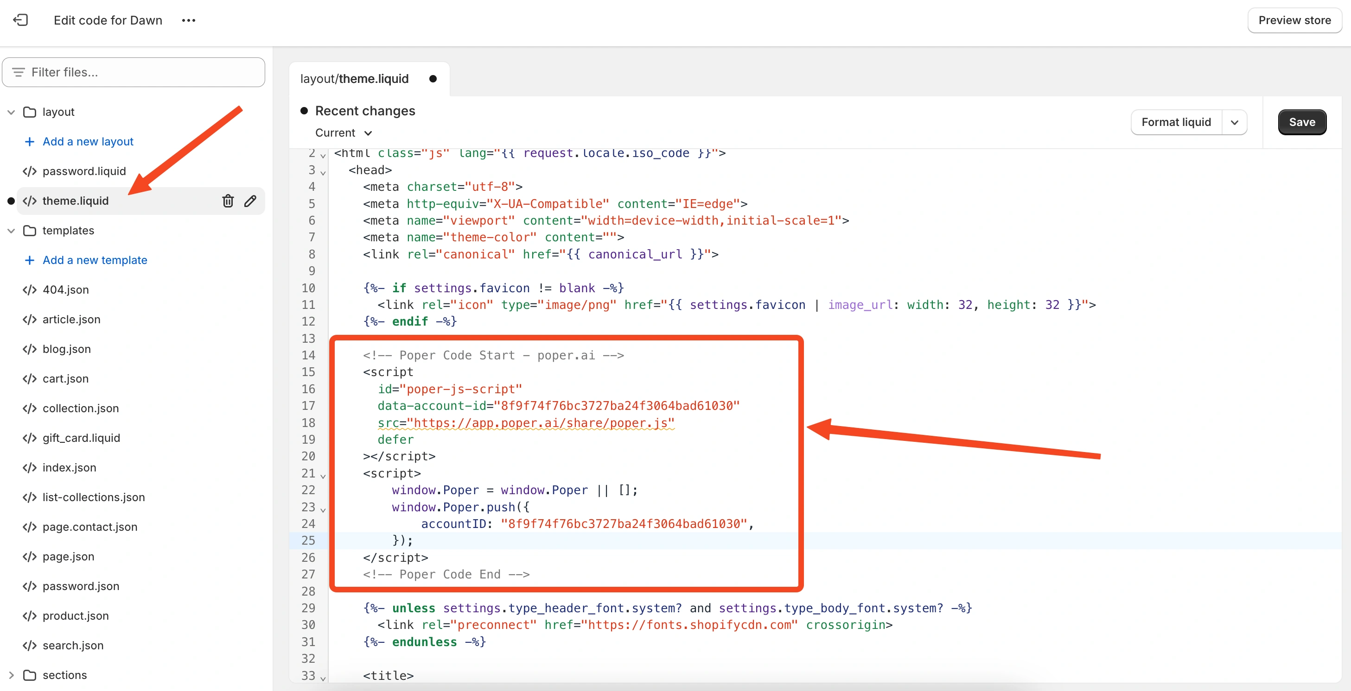Click the plus icon for new layout

[30, 141]
